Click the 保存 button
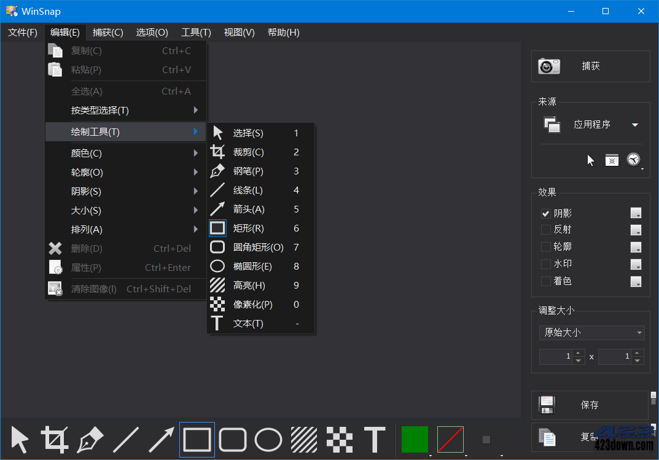The width and height of the screenshot is (659, 460). [x=589, y=405]
